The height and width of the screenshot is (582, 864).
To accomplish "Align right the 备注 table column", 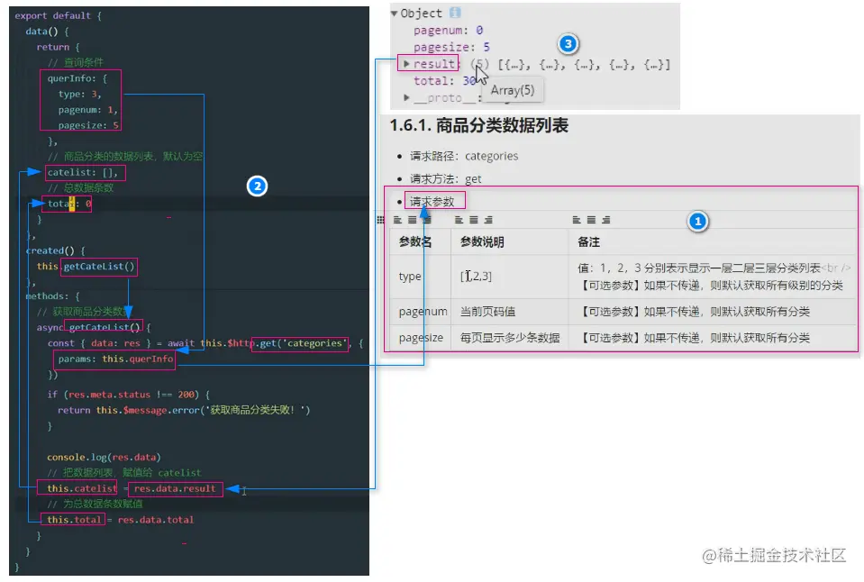I will point(606,220).
